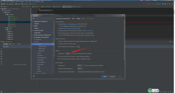Expand Version Control settings node
Image resolution: width=175 pixels, height=93 pixels.
(33, 30)
